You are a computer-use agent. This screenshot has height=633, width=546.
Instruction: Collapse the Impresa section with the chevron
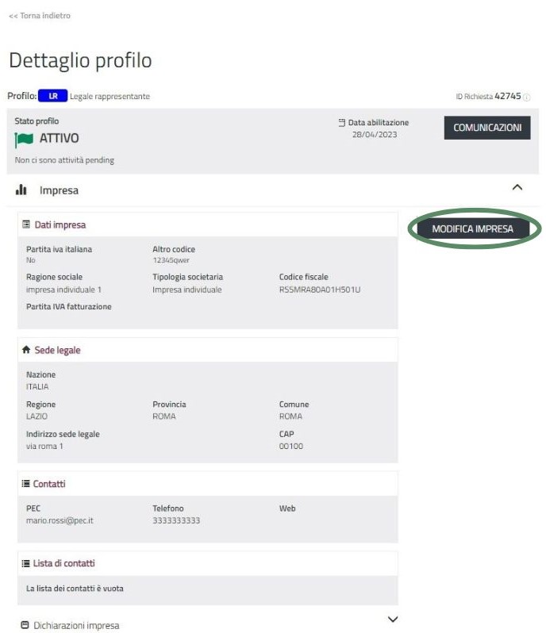click(517, 188)
